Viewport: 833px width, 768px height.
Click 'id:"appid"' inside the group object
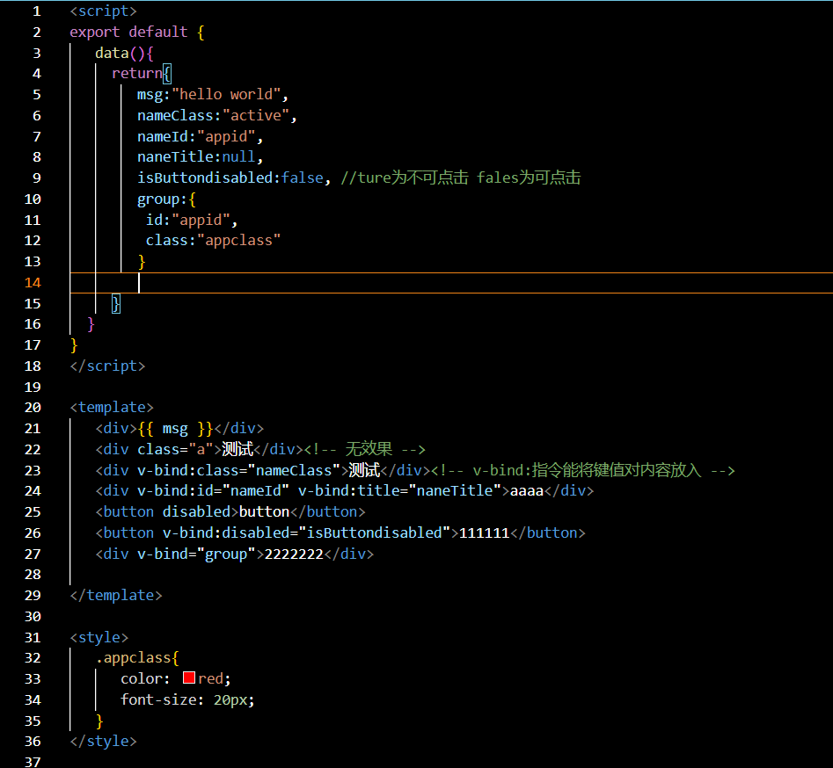(188, 220)
